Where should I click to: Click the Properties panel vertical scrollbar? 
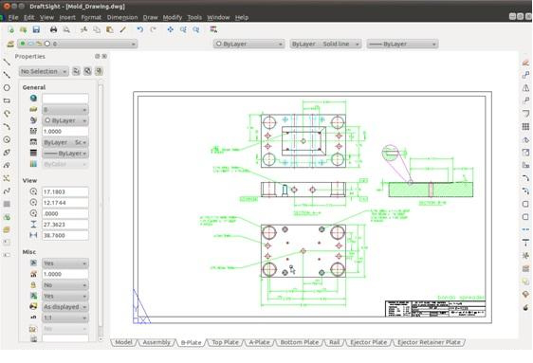101,210
